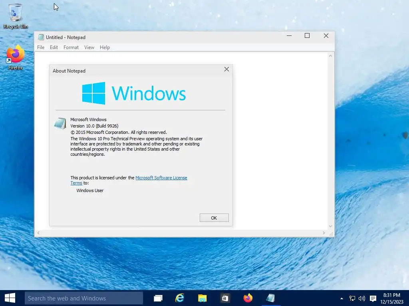Screen dimensions: 409x306
Task: Open the network tray icon
Action: tap(352, 298)
